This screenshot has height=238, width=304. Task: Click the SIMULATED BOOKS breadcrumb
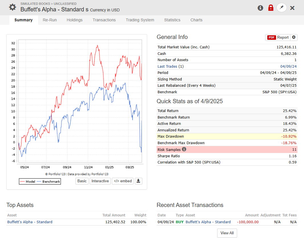[35, 4]
